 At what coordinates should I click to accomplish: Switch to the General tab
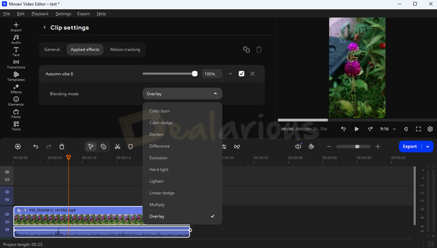[x=52, y=49]
